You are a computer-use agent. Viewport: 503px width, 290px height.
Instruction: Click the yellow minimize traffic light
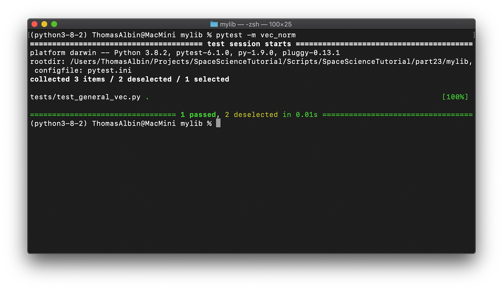(x=44, y=24)
